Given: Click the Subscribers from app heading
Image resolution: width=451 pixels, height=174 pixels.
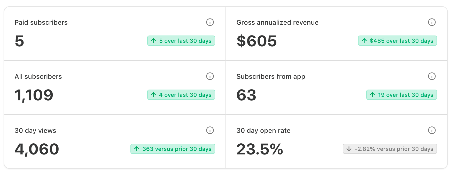Looking at the screenshot, I should (271, 76).
